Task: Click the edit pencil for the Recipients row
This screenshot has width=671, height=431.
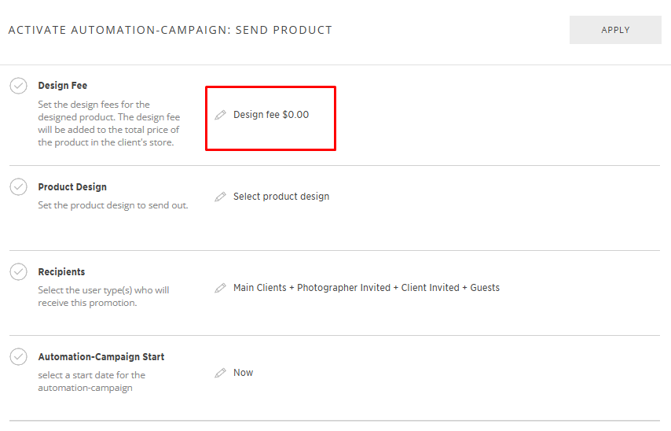Action: click(x=220, y=288)
